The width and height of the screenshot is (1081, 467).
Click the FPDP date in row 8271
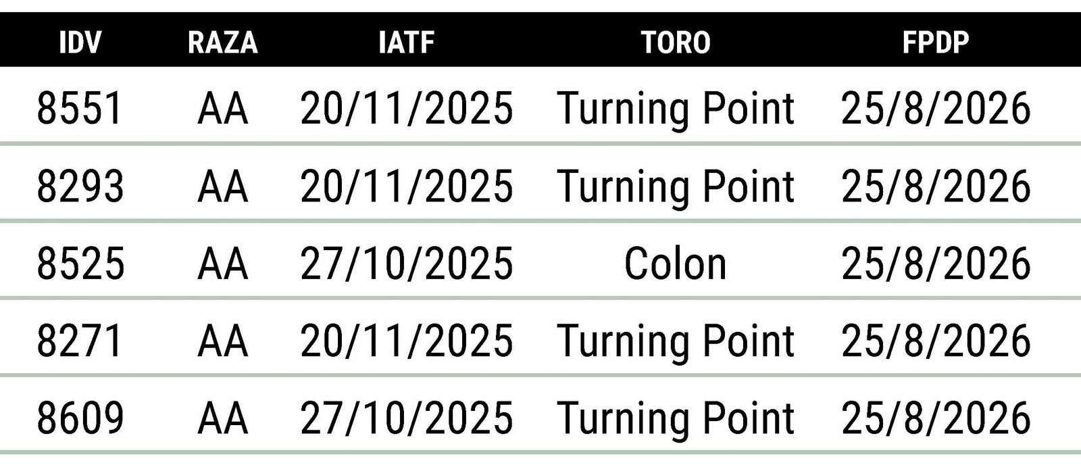[x=936, y=341]
